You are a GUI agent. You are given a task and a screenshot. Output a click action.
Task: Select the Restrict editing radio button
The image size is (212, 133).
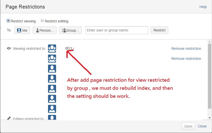coord(42,21)
